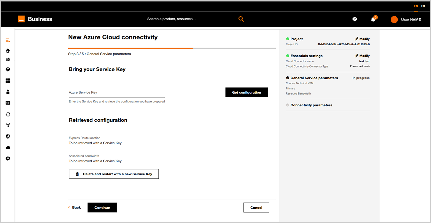This screenshot has width=431, height=223.
Task: Open the notifications bell
Action: pyautogui.click(x=373, y=20)
